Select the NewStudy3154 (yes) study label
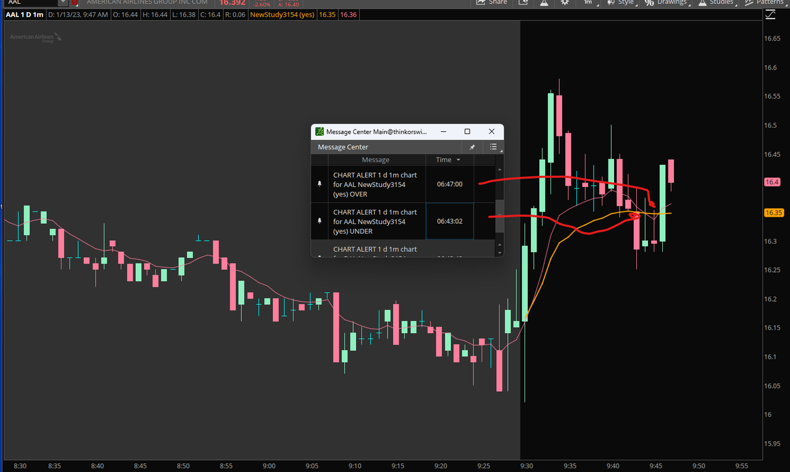Viewport: 790px width, 472px height. pos(281,14)
